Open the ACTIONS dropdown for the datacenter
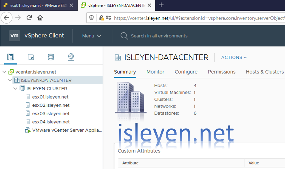 tap(234, 57)
